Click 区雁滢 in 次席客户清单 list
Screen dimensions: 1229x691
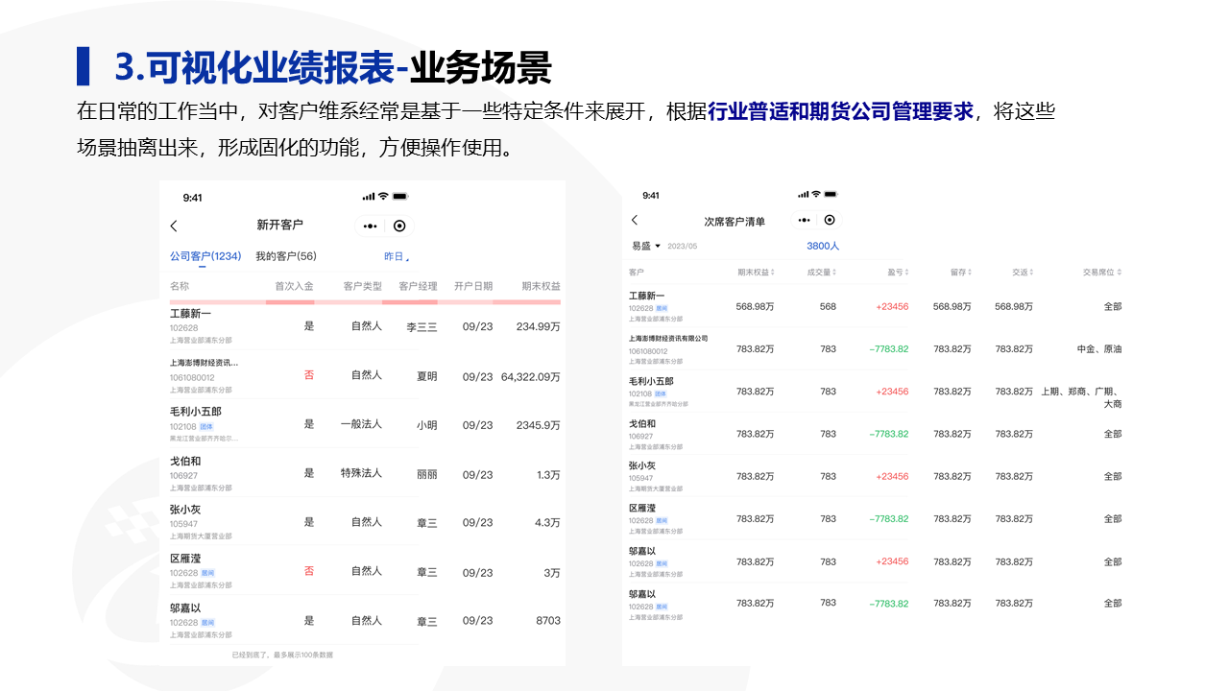[x=642, y=508]
